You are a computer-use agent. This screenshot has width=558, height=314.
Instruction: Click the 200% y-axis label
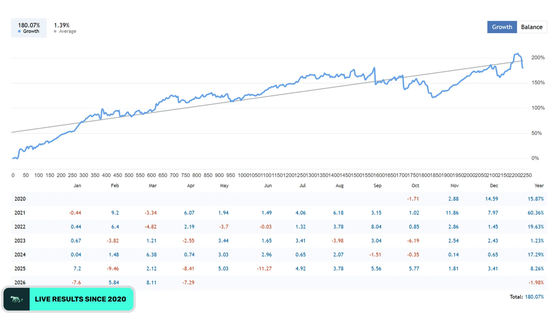538,58
